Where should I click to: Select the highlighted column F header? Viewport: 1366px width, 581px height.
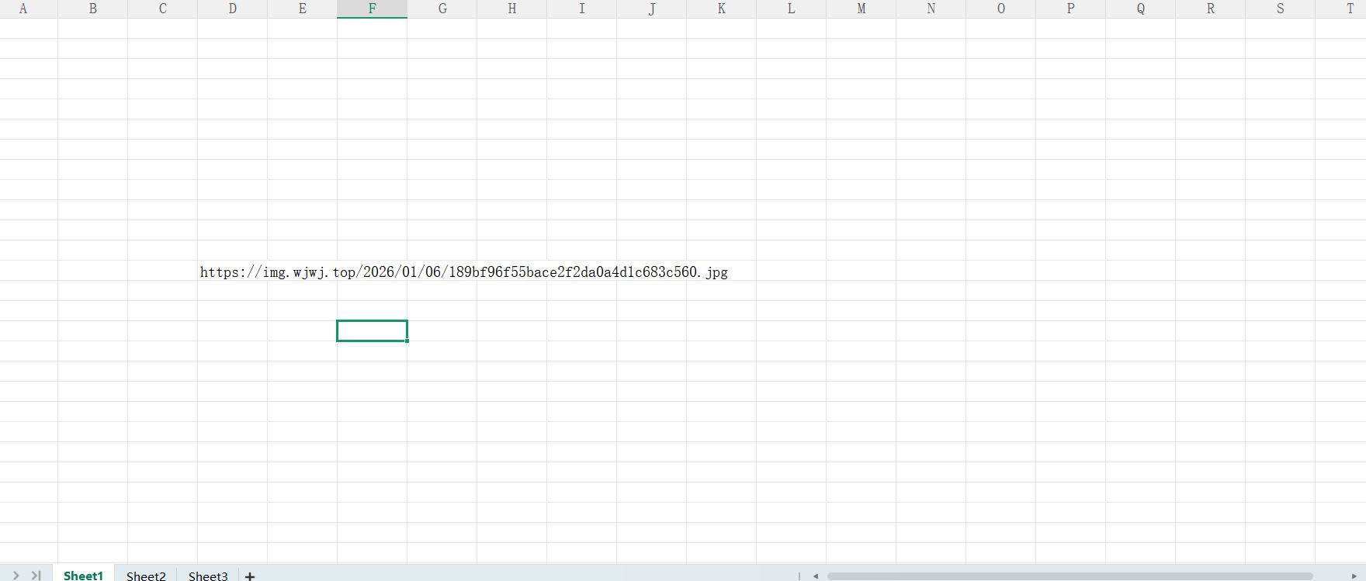pos(372,9)
